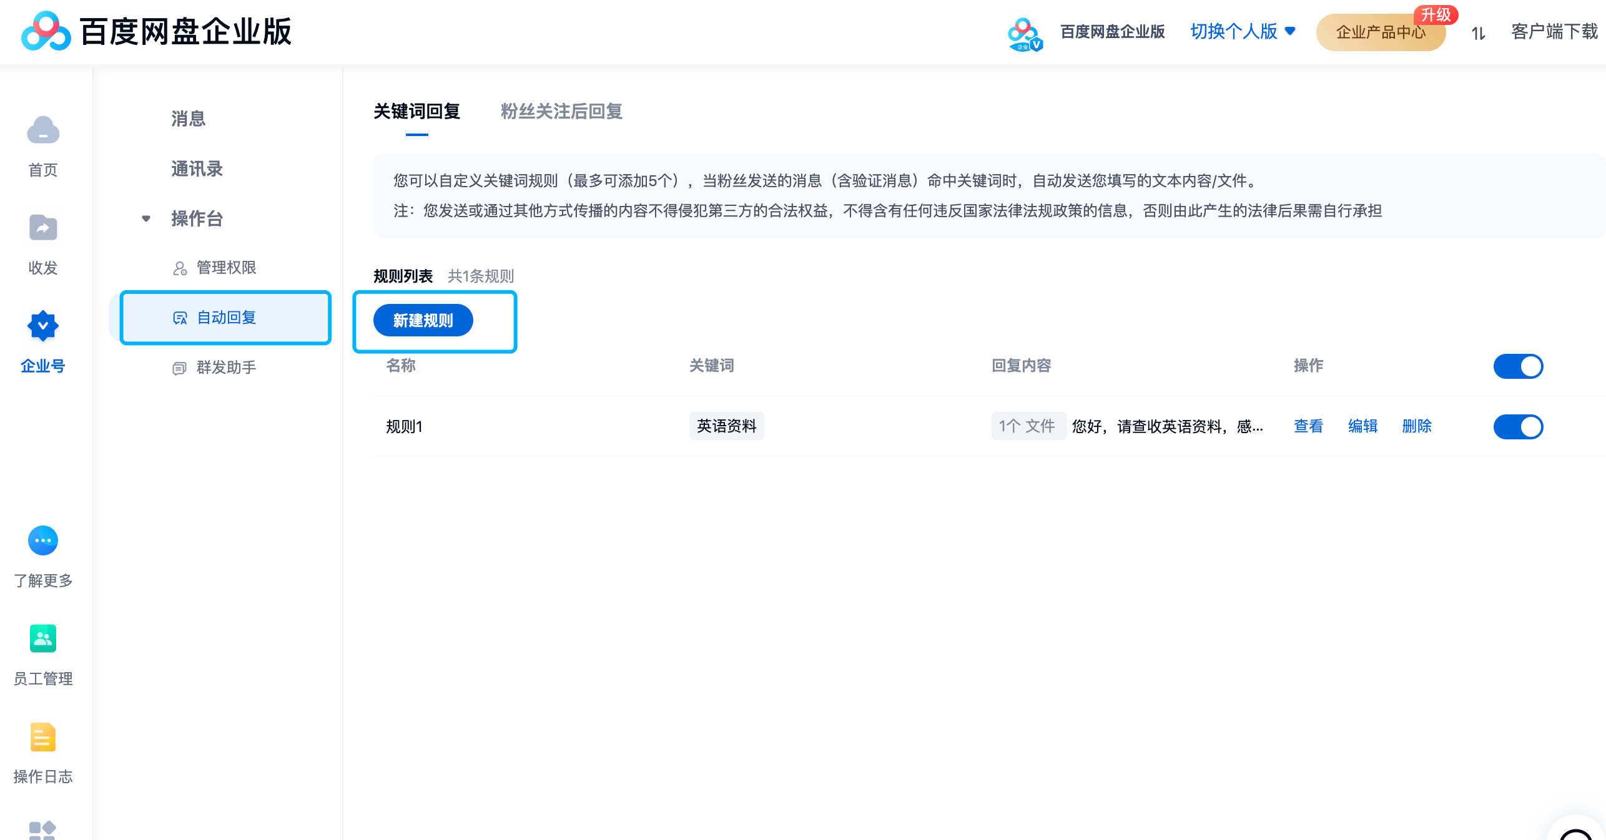
Task: Switch to the 关键词回复 tab
Action: [416, 111]
